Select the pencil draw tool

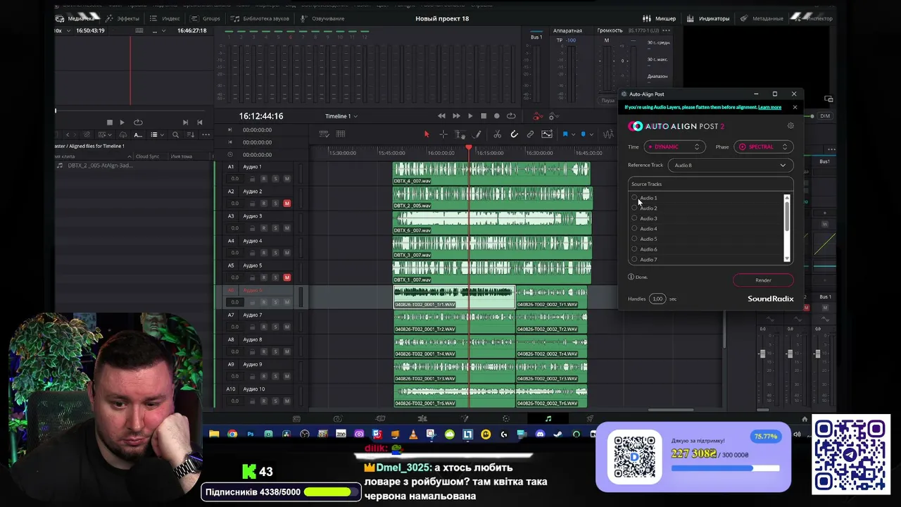coord(477,134)
